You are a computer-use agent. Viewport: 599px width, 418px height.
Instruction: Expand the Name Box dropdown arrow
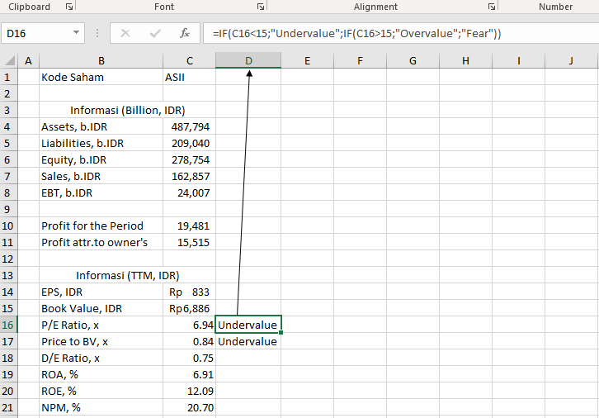(x=77, y=33)
